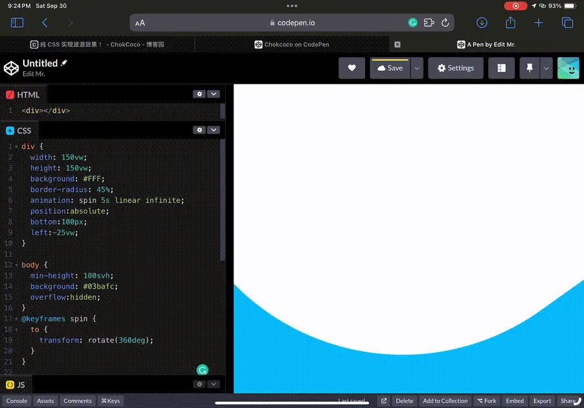The image size is (584, 408).
Task: Open CSS editor settings gear
Action: coord(199,130)
